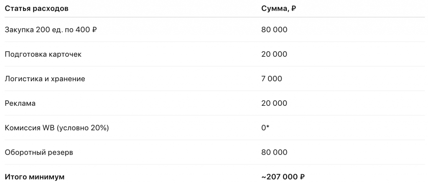Click the 20 000 amount for Реклама

(x=274, y=103)
